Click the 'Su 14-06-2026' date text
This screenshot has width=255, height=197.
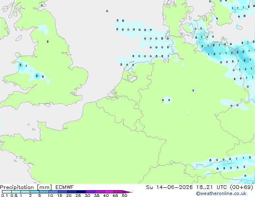click(169, 187)
